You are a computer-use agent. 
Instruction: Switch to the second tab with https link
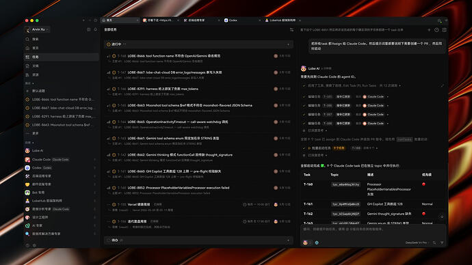point(161,20)
